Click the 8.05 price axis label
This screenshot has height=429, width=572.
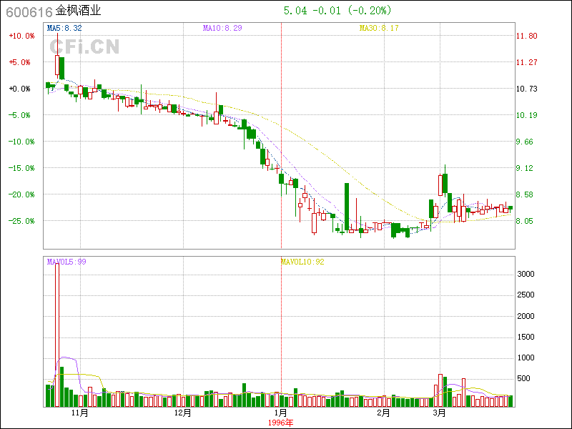526,221
